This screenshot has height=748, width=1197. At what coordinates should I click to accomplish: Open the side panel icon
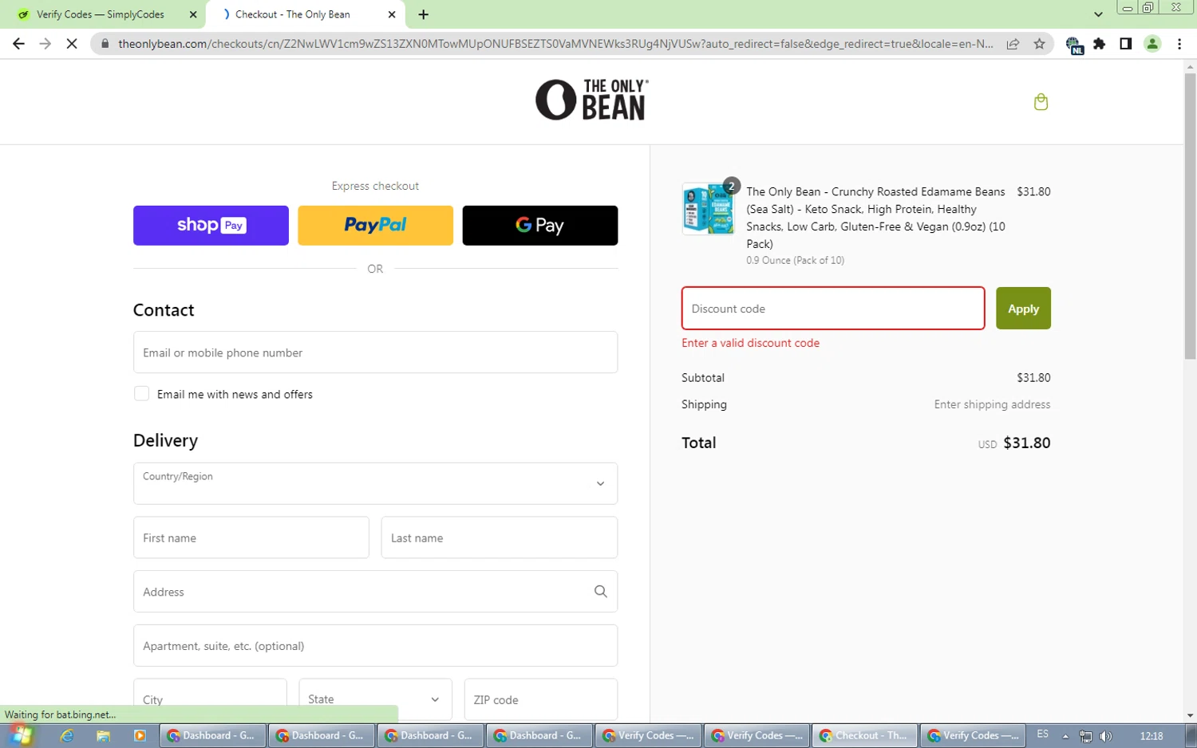pyautogui.click(x=1126, y=44)
